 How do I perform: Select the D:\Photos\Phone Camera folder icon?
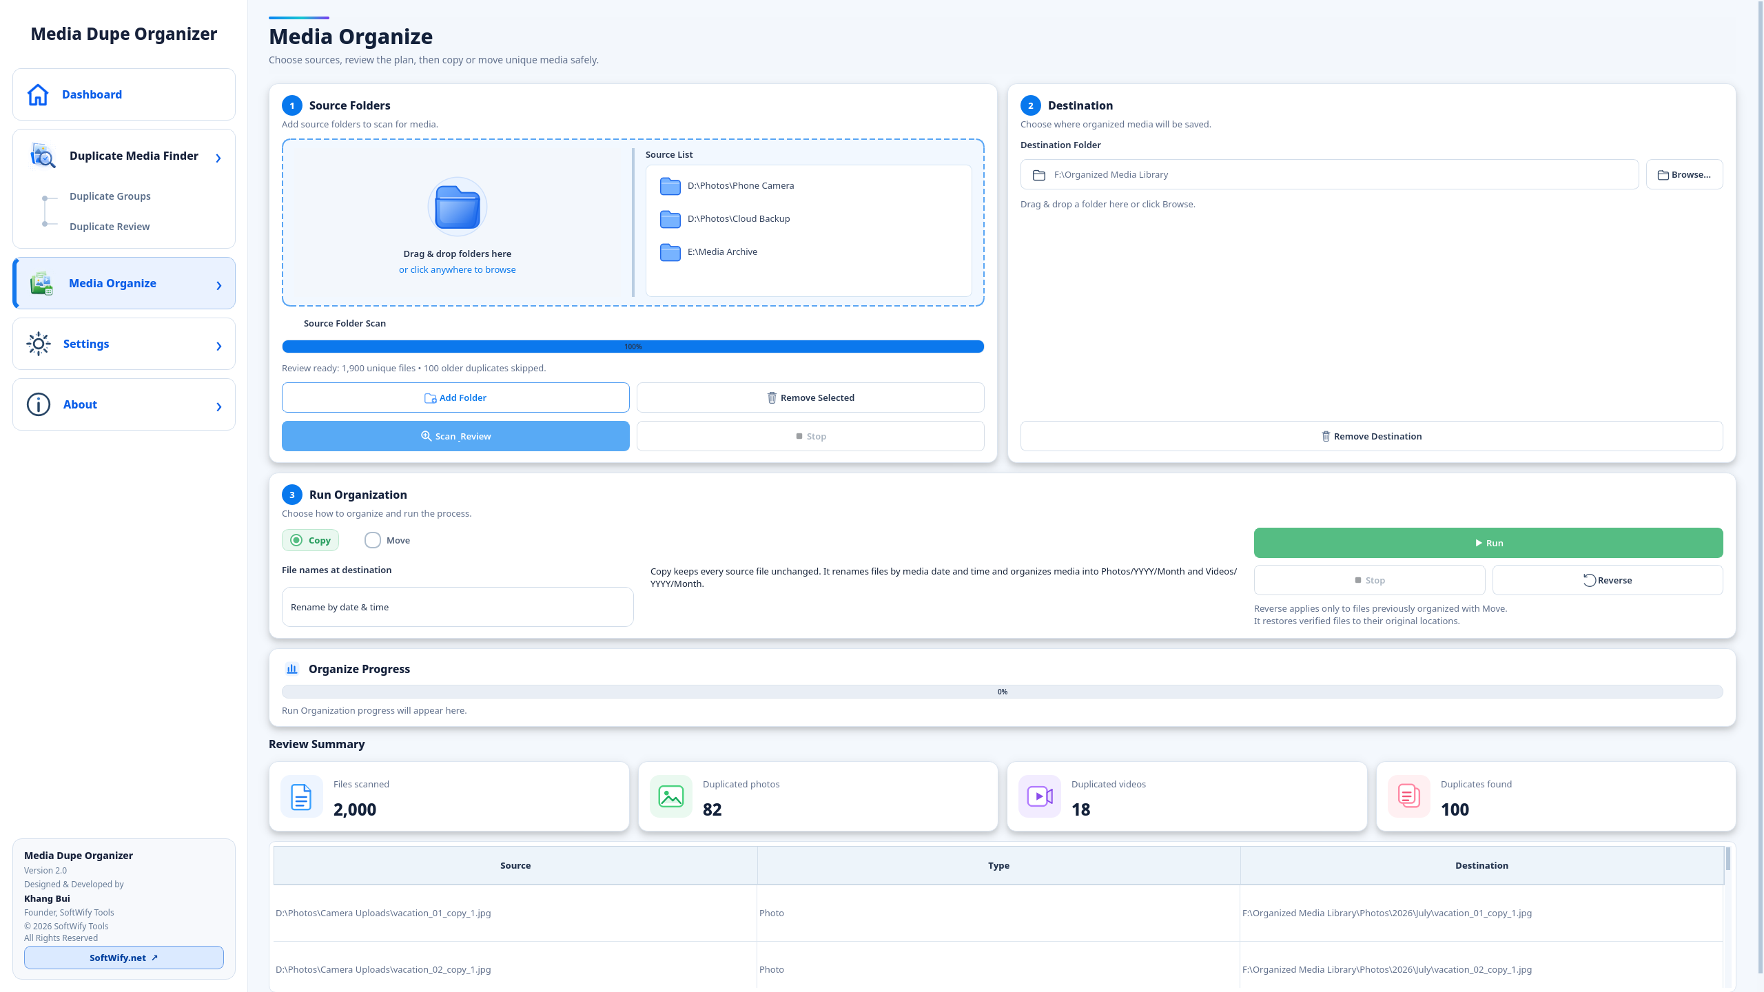670,186
